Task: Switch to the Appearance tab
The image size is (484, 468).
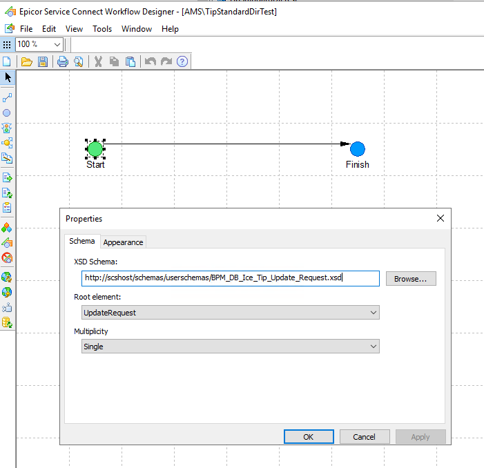Action: tap(123, 242)
